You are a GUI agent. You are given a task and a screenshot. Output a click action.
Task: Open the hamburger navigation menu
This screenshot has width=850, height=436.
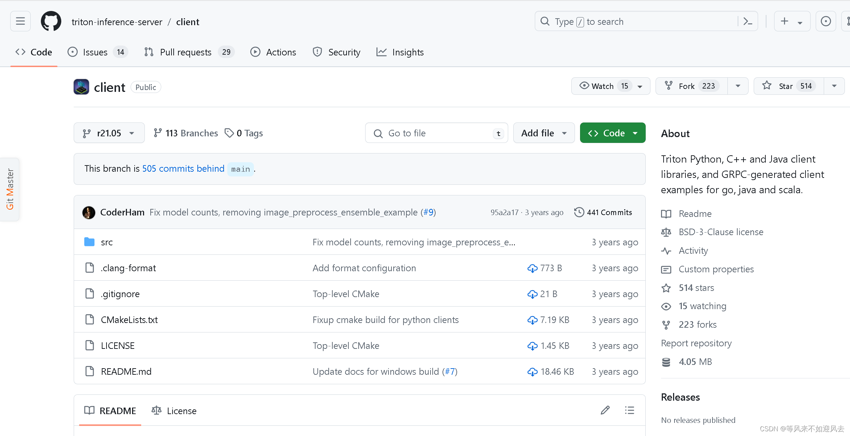tap(20, 22)
